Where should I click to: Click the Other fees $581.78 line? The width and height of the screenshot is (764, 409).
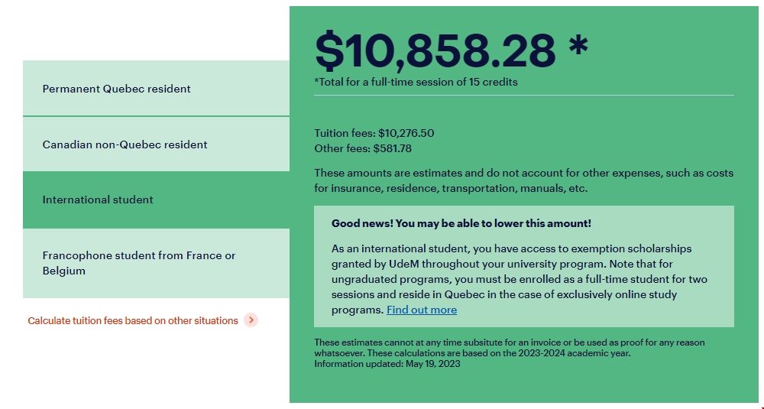click(363, 148)
